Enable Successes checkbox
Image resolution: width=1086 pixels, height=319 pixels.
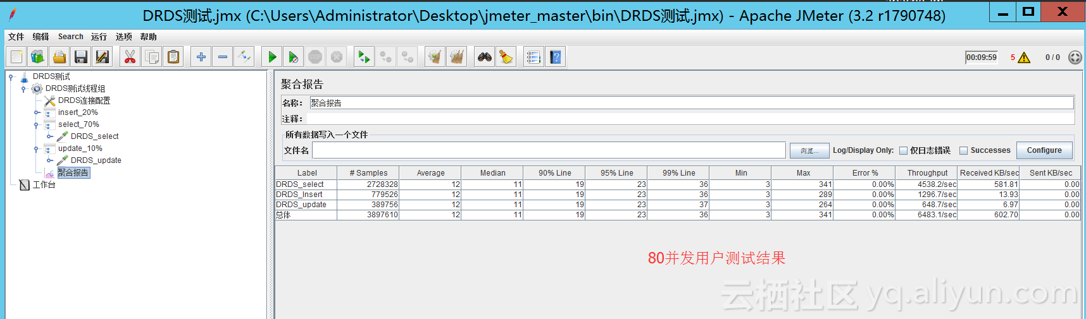pos(963,150)
